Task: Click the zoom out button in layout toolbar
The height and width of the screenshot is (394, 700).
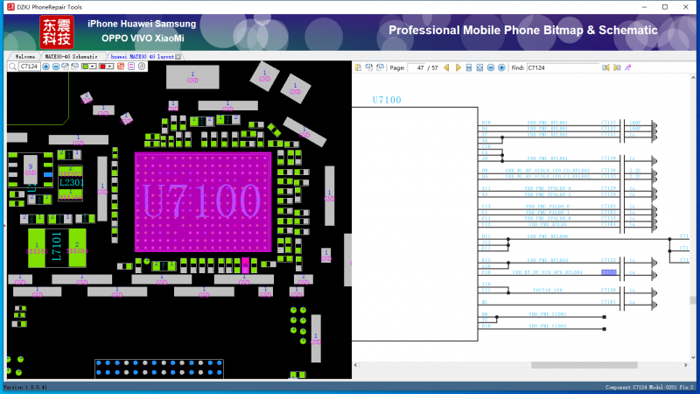Action: (x=56, y=67)
